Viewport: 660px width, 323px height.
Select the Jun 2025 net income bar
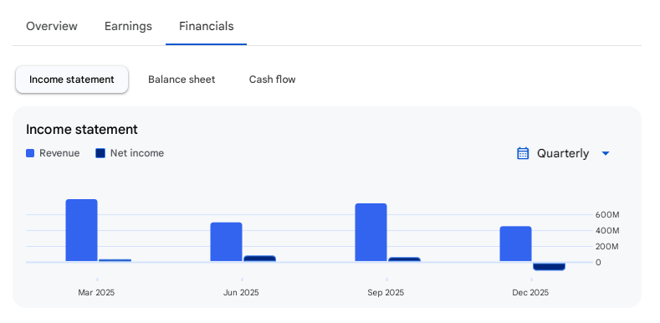[259, 259]
